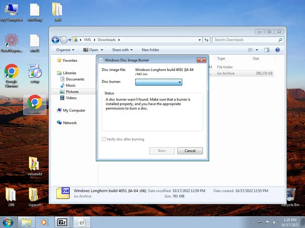This screenshot has height=228, width=305.
Task: Open Music library in navigation pane
Action: pyautogui.click(x=68, y=85)
